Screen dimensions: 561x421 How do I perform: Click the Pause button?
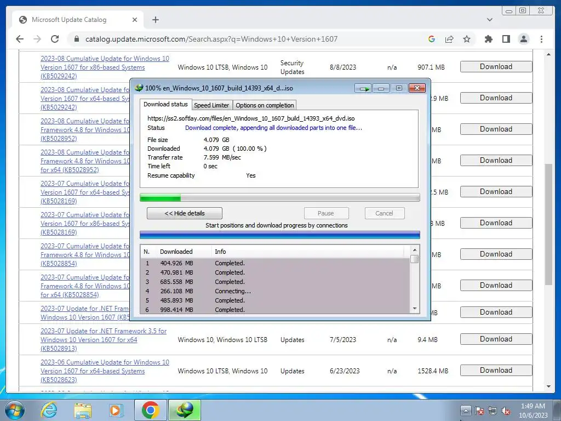326,213
